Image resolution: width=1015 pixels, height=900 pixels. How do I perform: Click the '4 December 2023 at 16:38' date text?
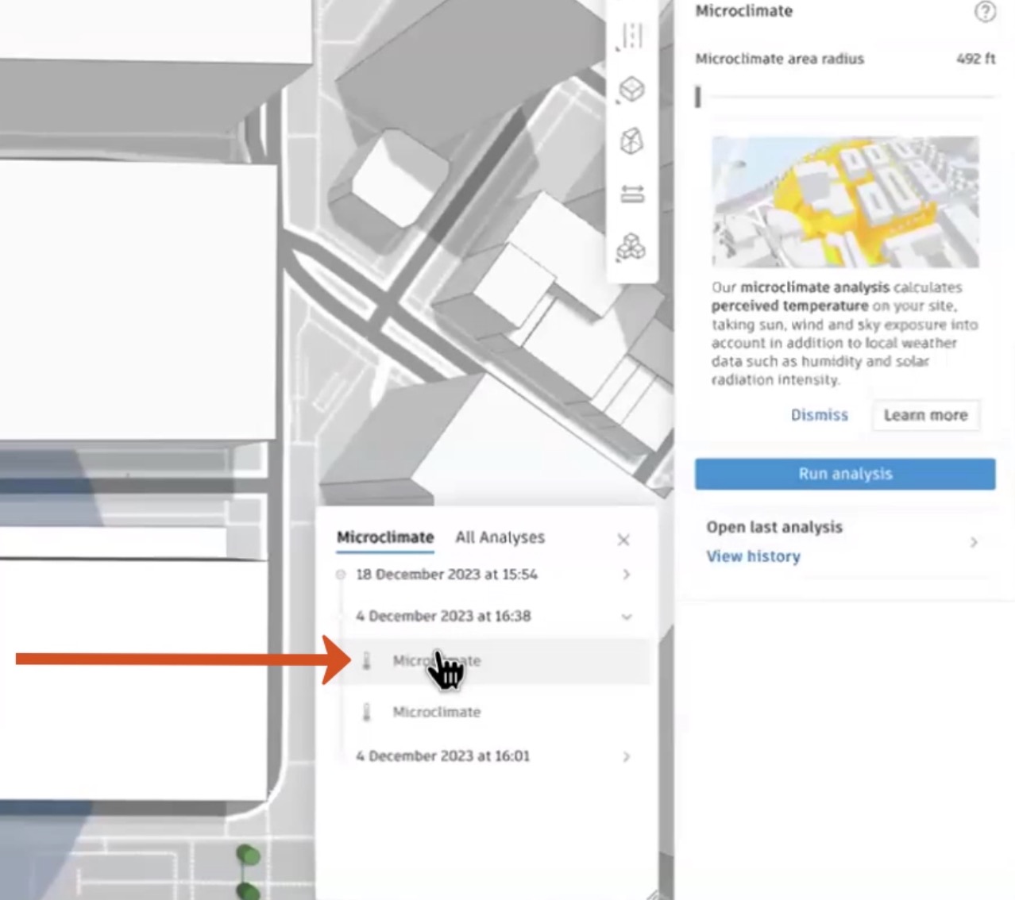(x=443, y=616)
